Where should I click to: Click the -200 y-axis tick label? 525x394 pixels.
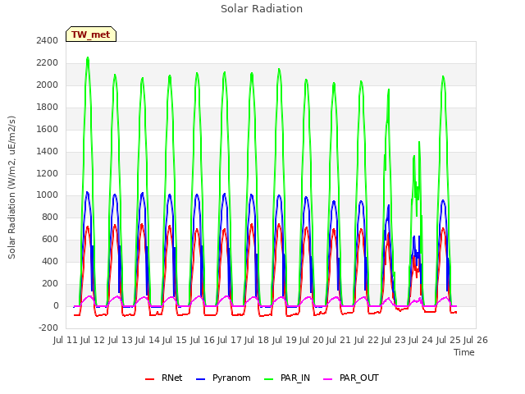point(48,328)
